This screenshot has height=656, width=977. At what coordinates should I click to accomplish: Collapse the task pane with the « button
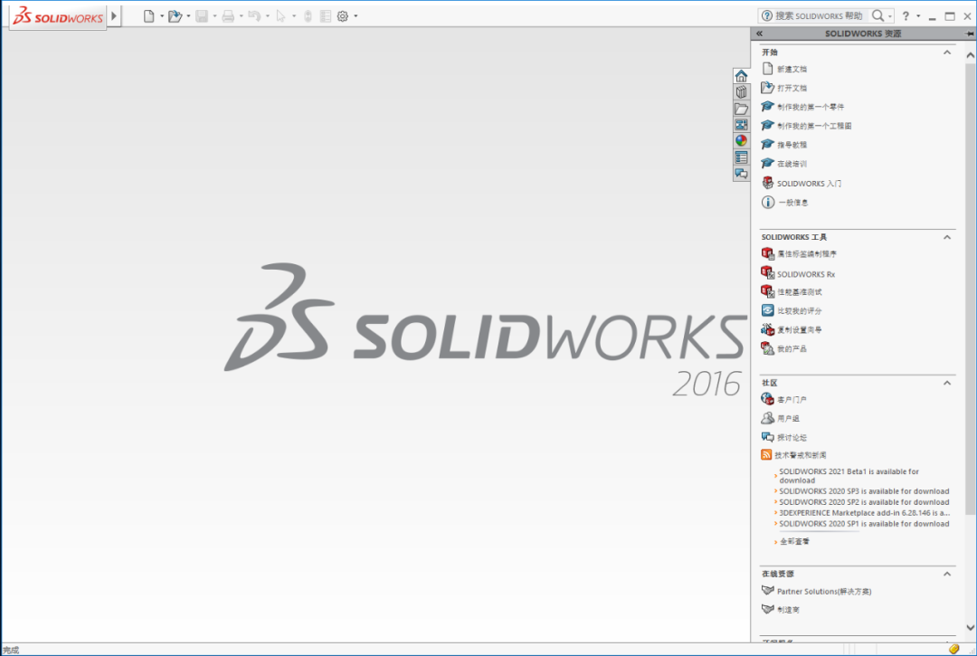click(x=760, y=33)
